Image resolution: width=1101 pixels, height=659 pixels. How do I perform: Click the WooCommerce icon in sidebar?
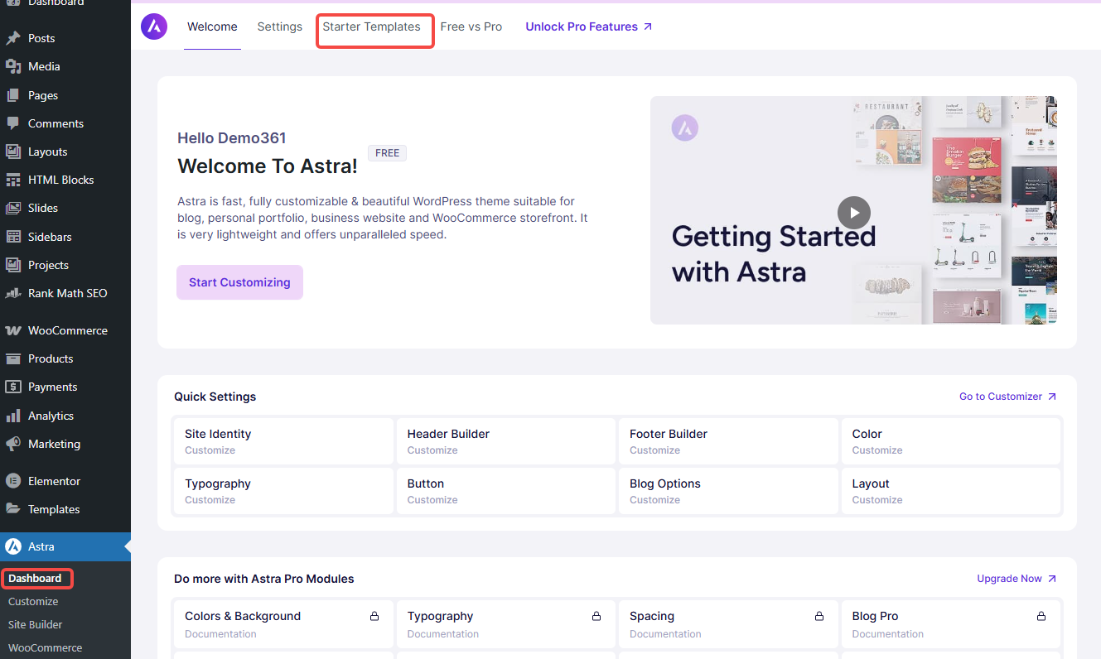[x=13, y=330]
